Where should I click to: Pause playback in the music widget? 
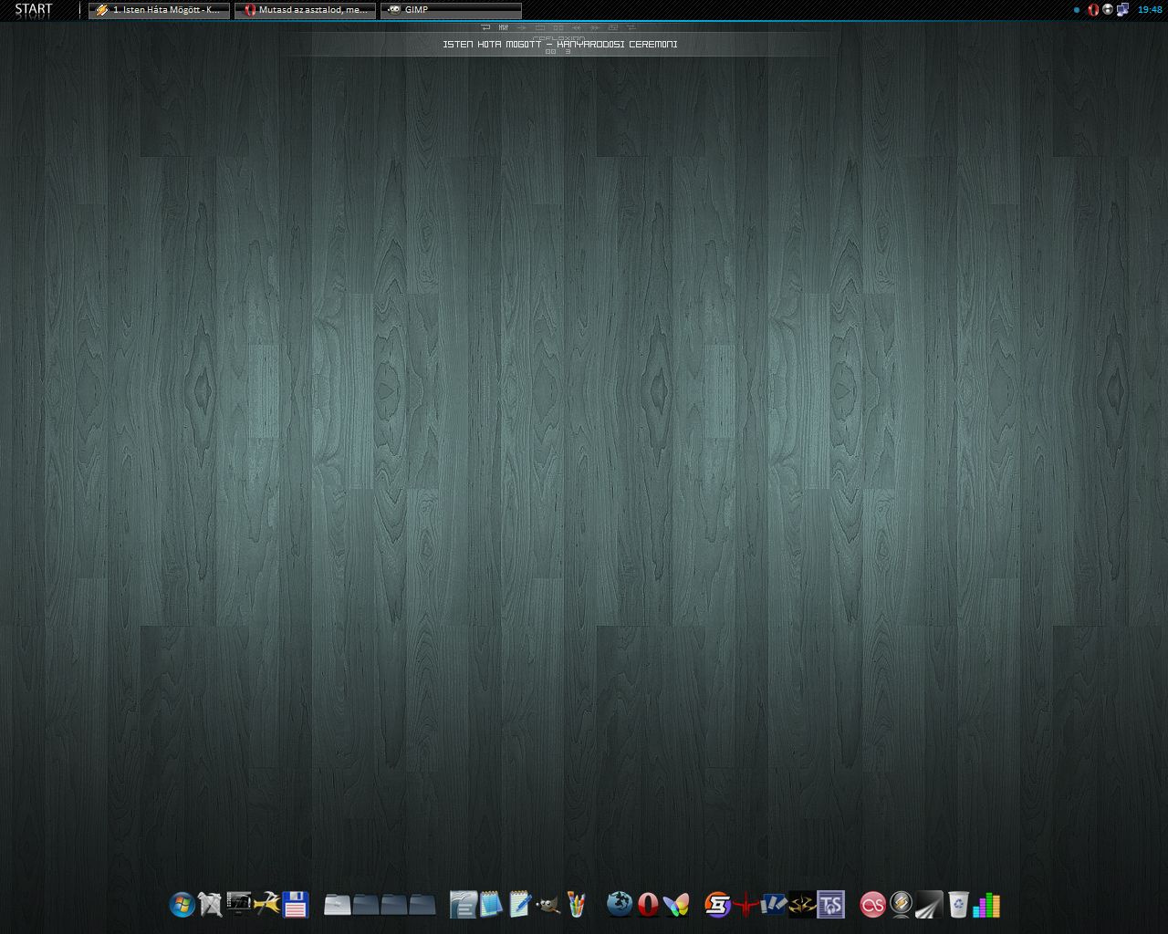coord(558,27)
